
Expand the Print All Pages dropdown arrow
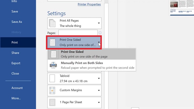point(99,23)
